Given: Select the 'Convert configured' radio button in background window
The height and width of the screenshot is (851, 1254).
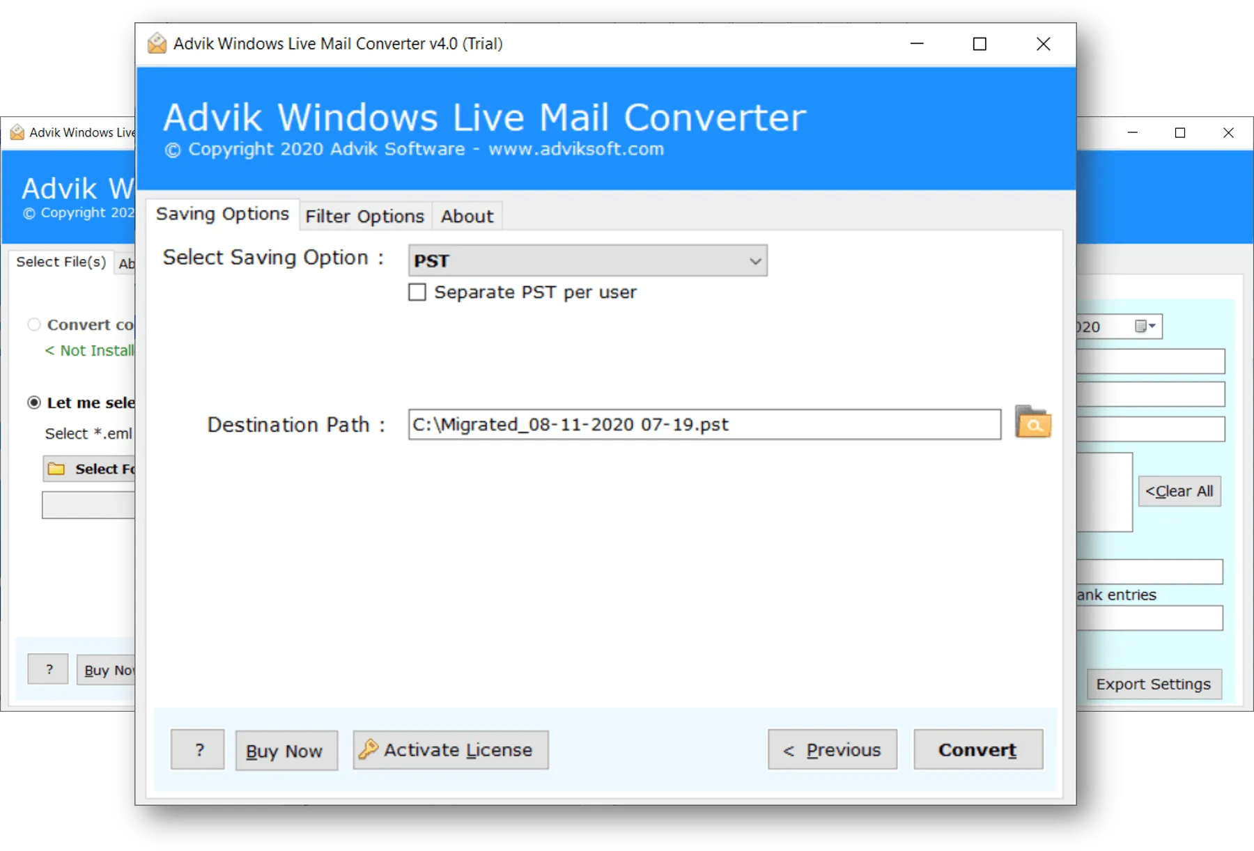Looking at the screenshot, I should click(x=34, y=325).
